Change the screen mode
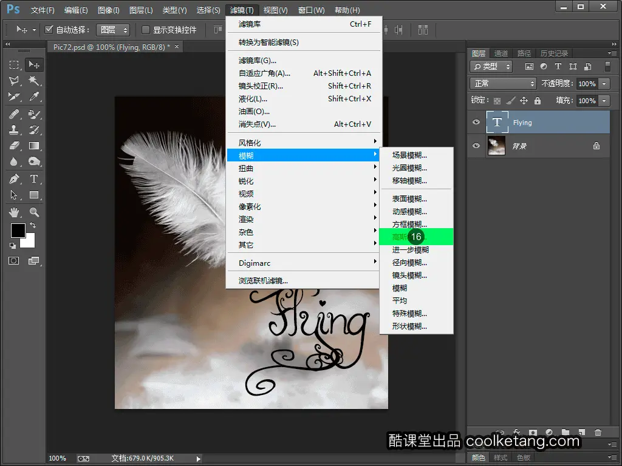Viewport: 622px width, 466px height. click(x=34, y=261)
